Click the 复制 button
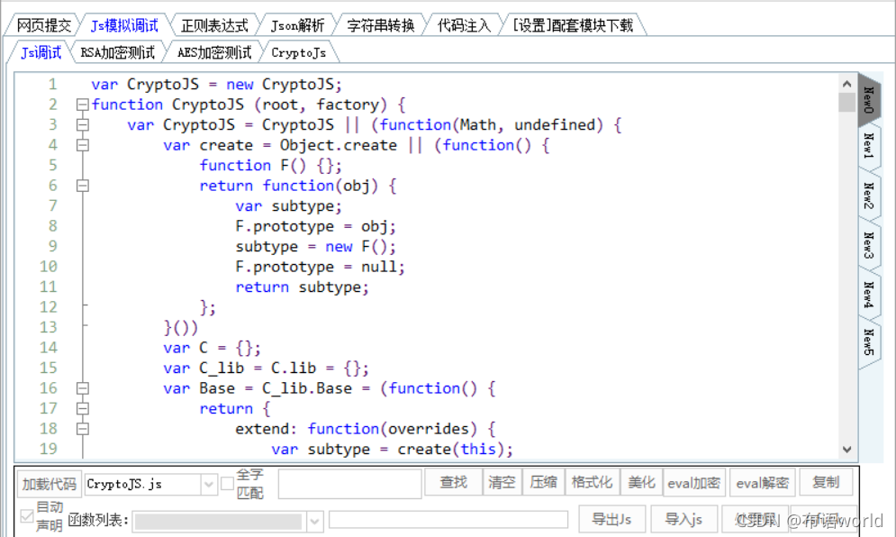Viewport: 896px width, 537px height. (826, 483)
